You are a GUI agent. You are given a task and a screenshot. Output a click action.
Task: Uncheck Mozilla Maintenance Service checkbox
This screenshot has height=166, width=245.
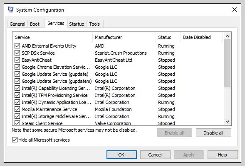(17, 109)
